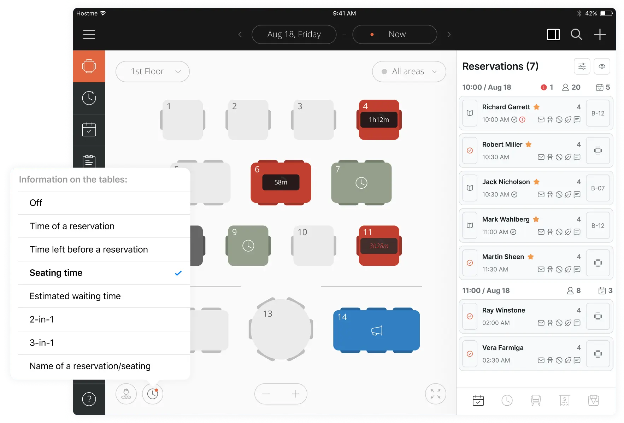Toggle status check for Robert Miller

coord(470,151)
